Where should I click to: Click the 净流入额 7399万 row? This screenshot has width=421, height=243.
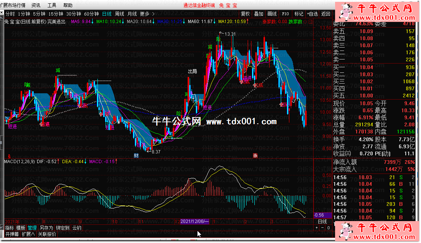click(x=374, y=162)
